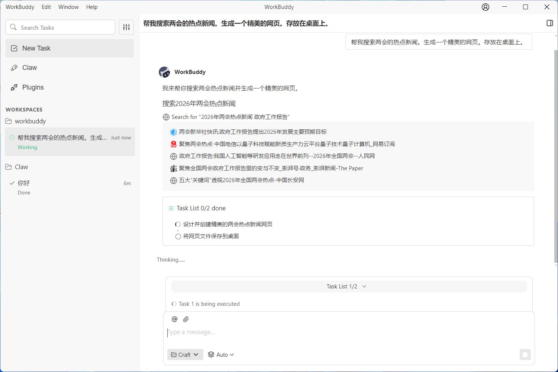This screenshot has height=372, width=558.
Task: Click the 中国长安网 result globe icon
Action: [173, 180]
